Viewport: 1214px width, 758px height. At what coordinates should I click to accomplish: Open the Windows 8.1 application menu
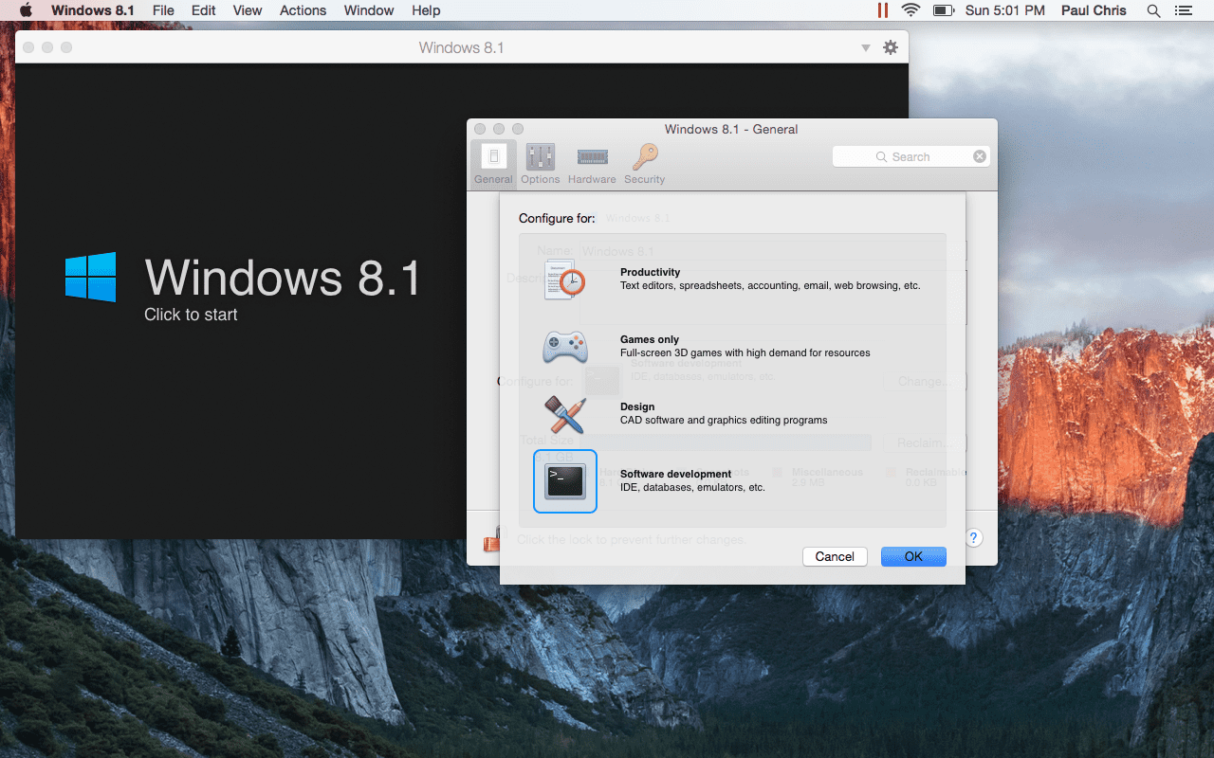click(x=93, y=10)
